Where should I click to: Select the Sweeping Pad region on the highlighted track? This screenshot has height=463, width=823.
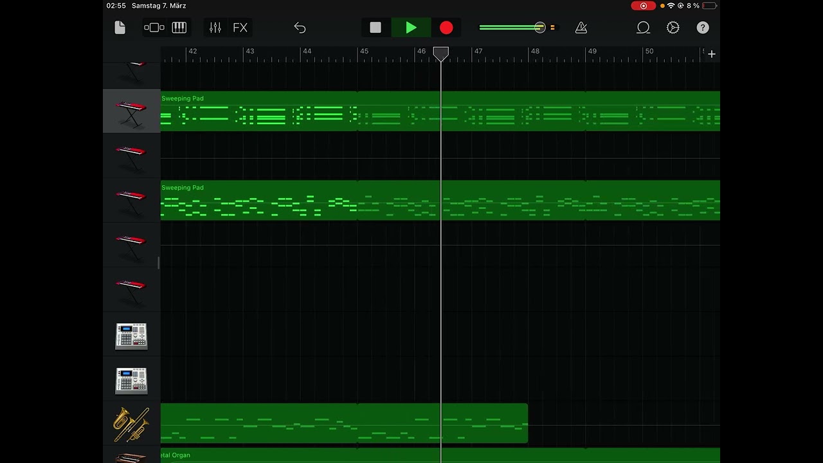click(440, 111)
